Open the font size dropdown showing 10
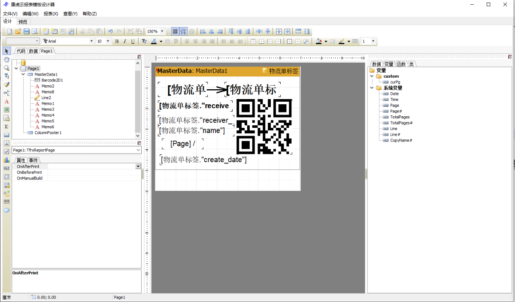Image resolution: width=515 pixels, height=302 pixels. [107, 41]
